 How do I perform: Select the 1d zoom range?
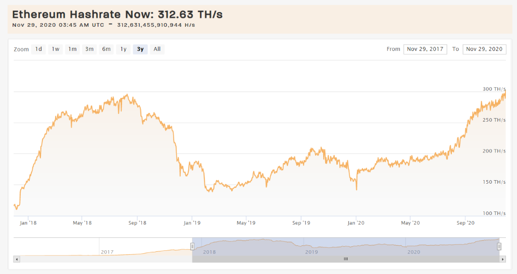click(x=38, y=49)
